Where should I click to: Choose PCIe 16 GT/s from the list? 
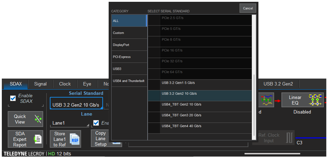click(200, 52)
